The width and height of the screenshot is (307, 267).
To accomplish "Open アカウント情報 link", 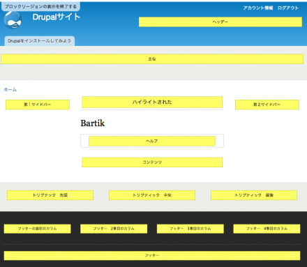I will pyautogui.click(x=258, y=8).
